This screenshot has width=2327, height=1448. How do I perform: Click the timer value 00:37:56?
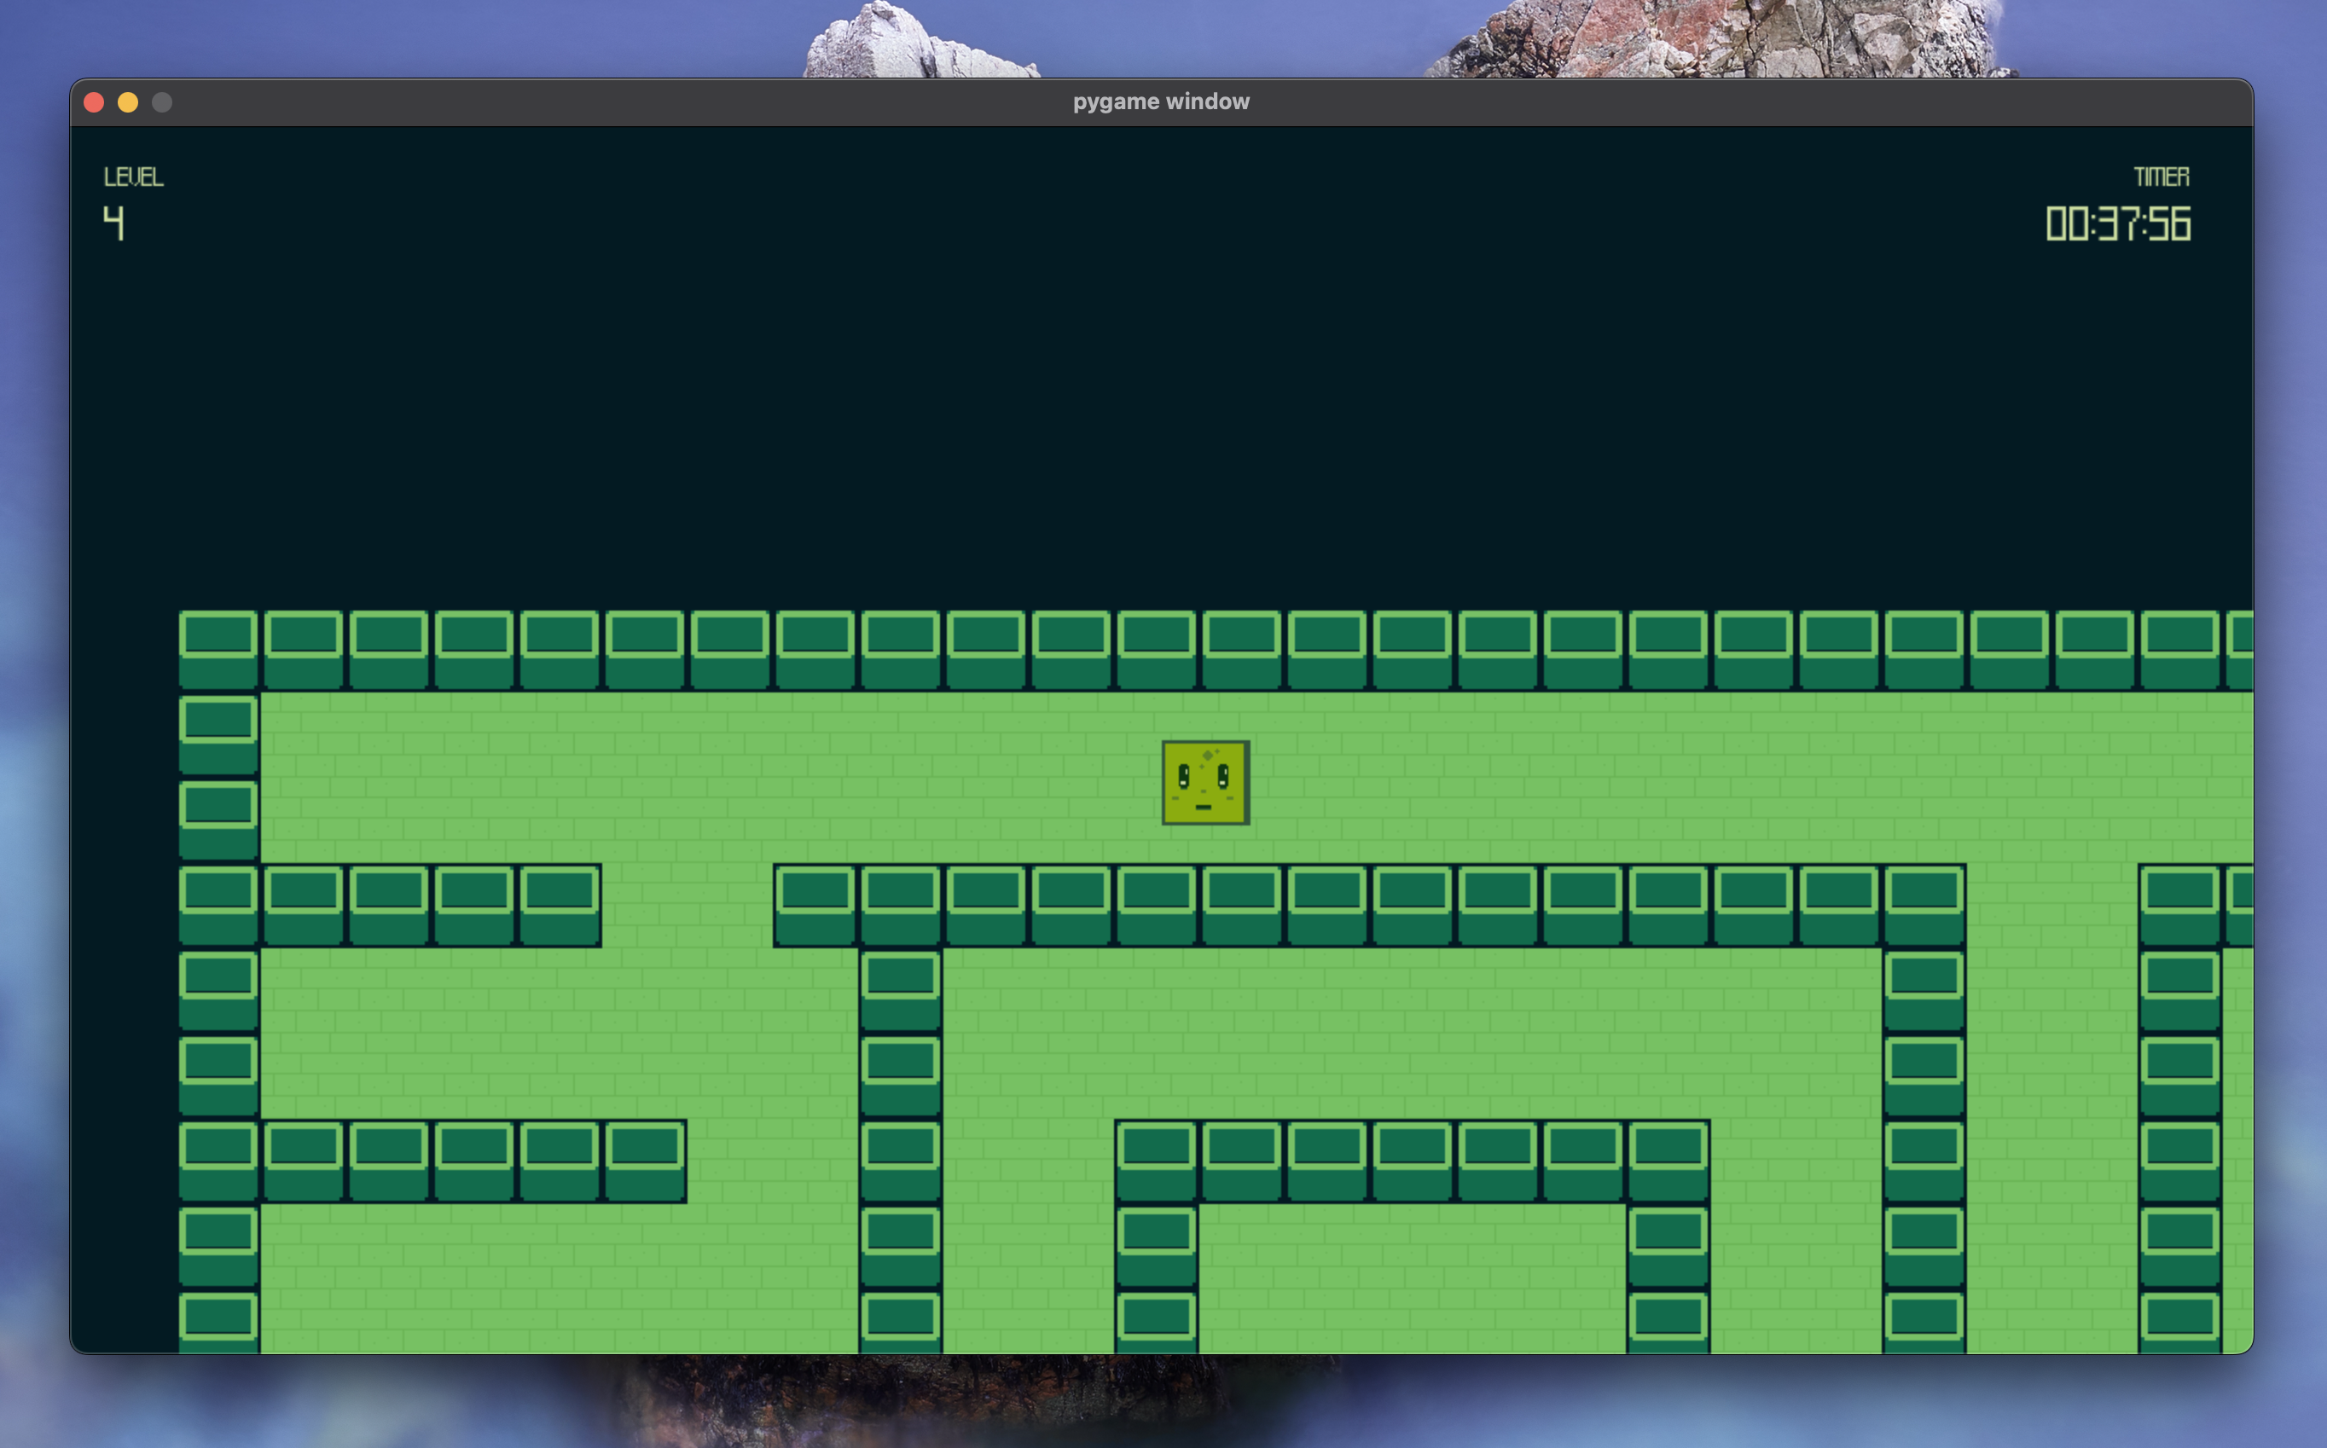2117,224
